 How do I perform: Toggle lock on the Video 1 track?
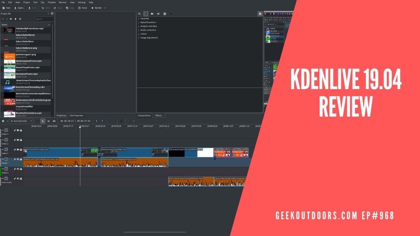21,149
